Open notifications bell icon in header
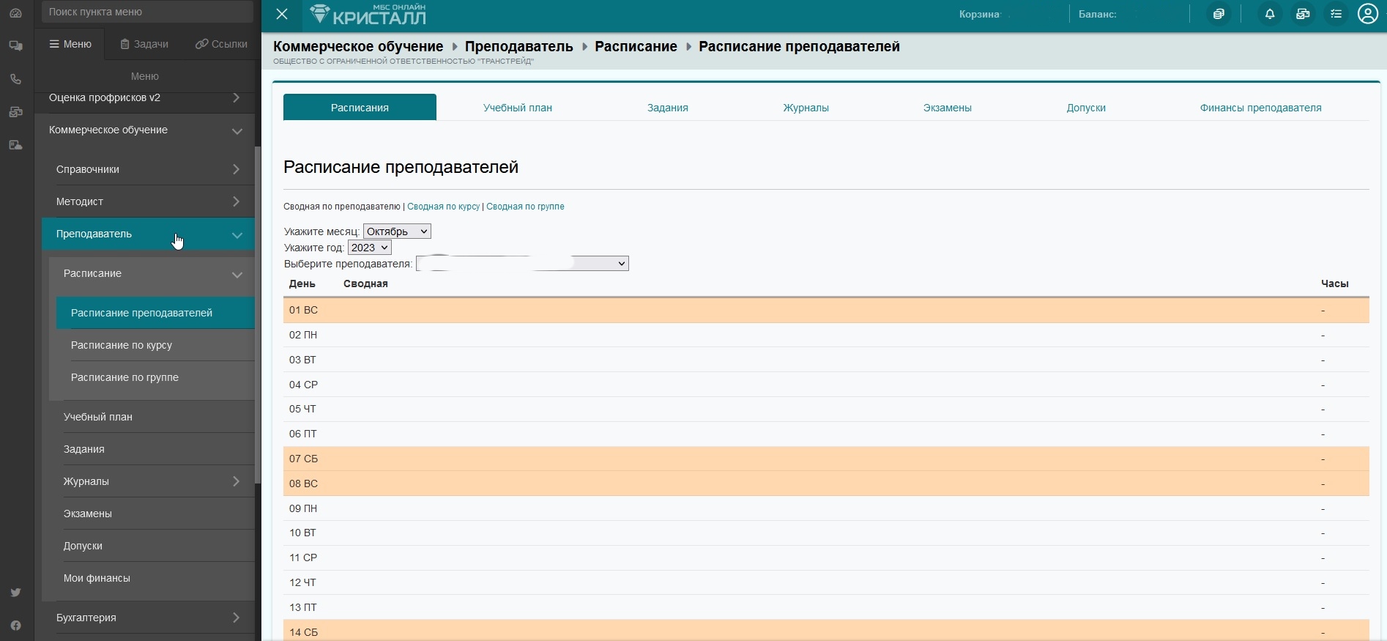Image resolution: width=1387 pixels, height=641 pixels. pyautogui.click(x=1270, y=14)
